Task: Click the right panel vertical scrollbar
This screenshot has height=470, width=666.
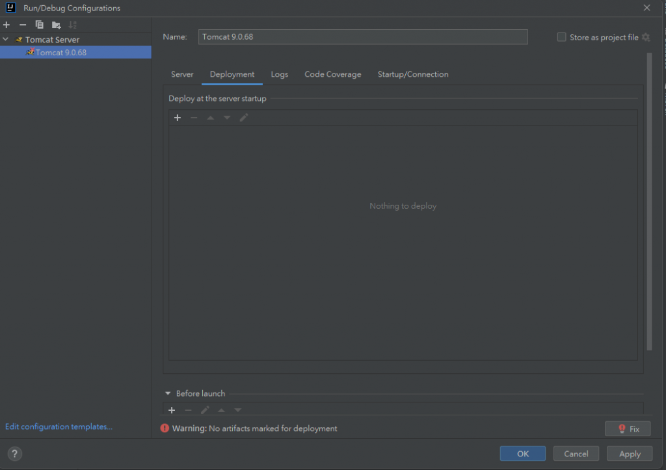Action: [x=650, y=202]
